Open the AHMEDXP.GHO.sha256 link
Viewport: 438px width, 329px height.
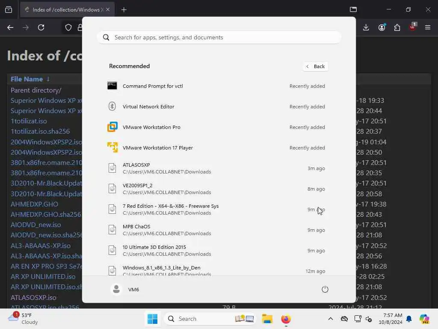[x=46, y=215]
